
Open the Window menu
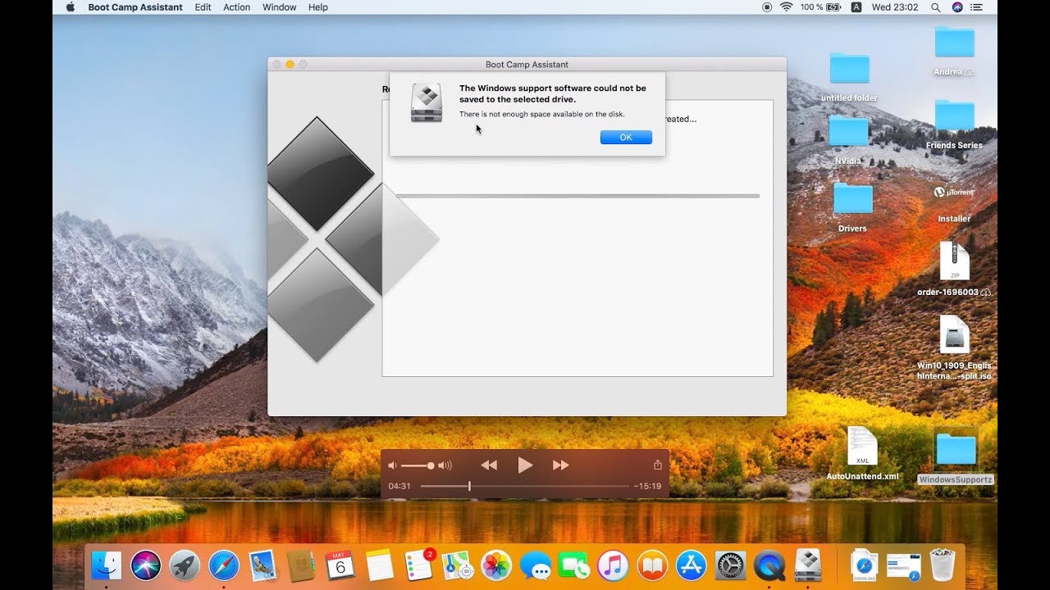click(x=279, y=7)
